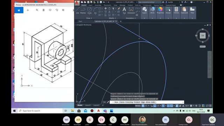Click the Copy tool in Modify
This screenshot has width=224, height=126.
click(x=105, y=12)
